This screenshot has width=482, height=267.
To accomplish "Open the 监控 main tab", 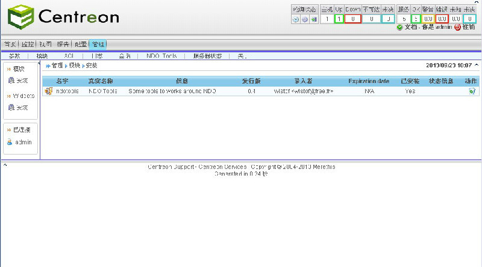I will pos(28,44).
